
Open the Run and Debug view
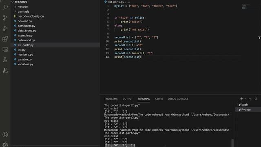(5, 29)
